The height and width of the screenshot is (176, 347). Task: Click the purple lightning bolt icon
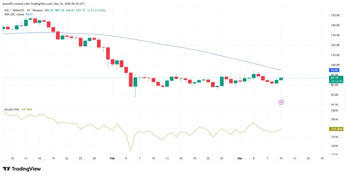pos(281,102)
